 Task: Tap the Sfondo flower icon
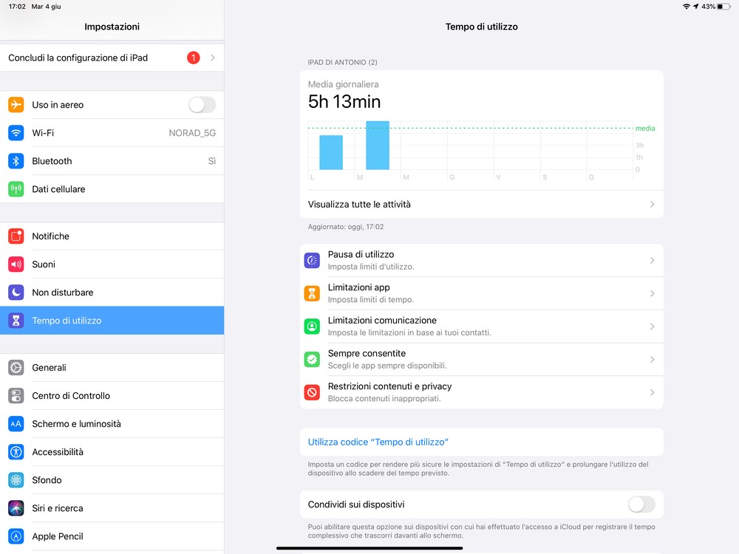[x=16, y=480]
